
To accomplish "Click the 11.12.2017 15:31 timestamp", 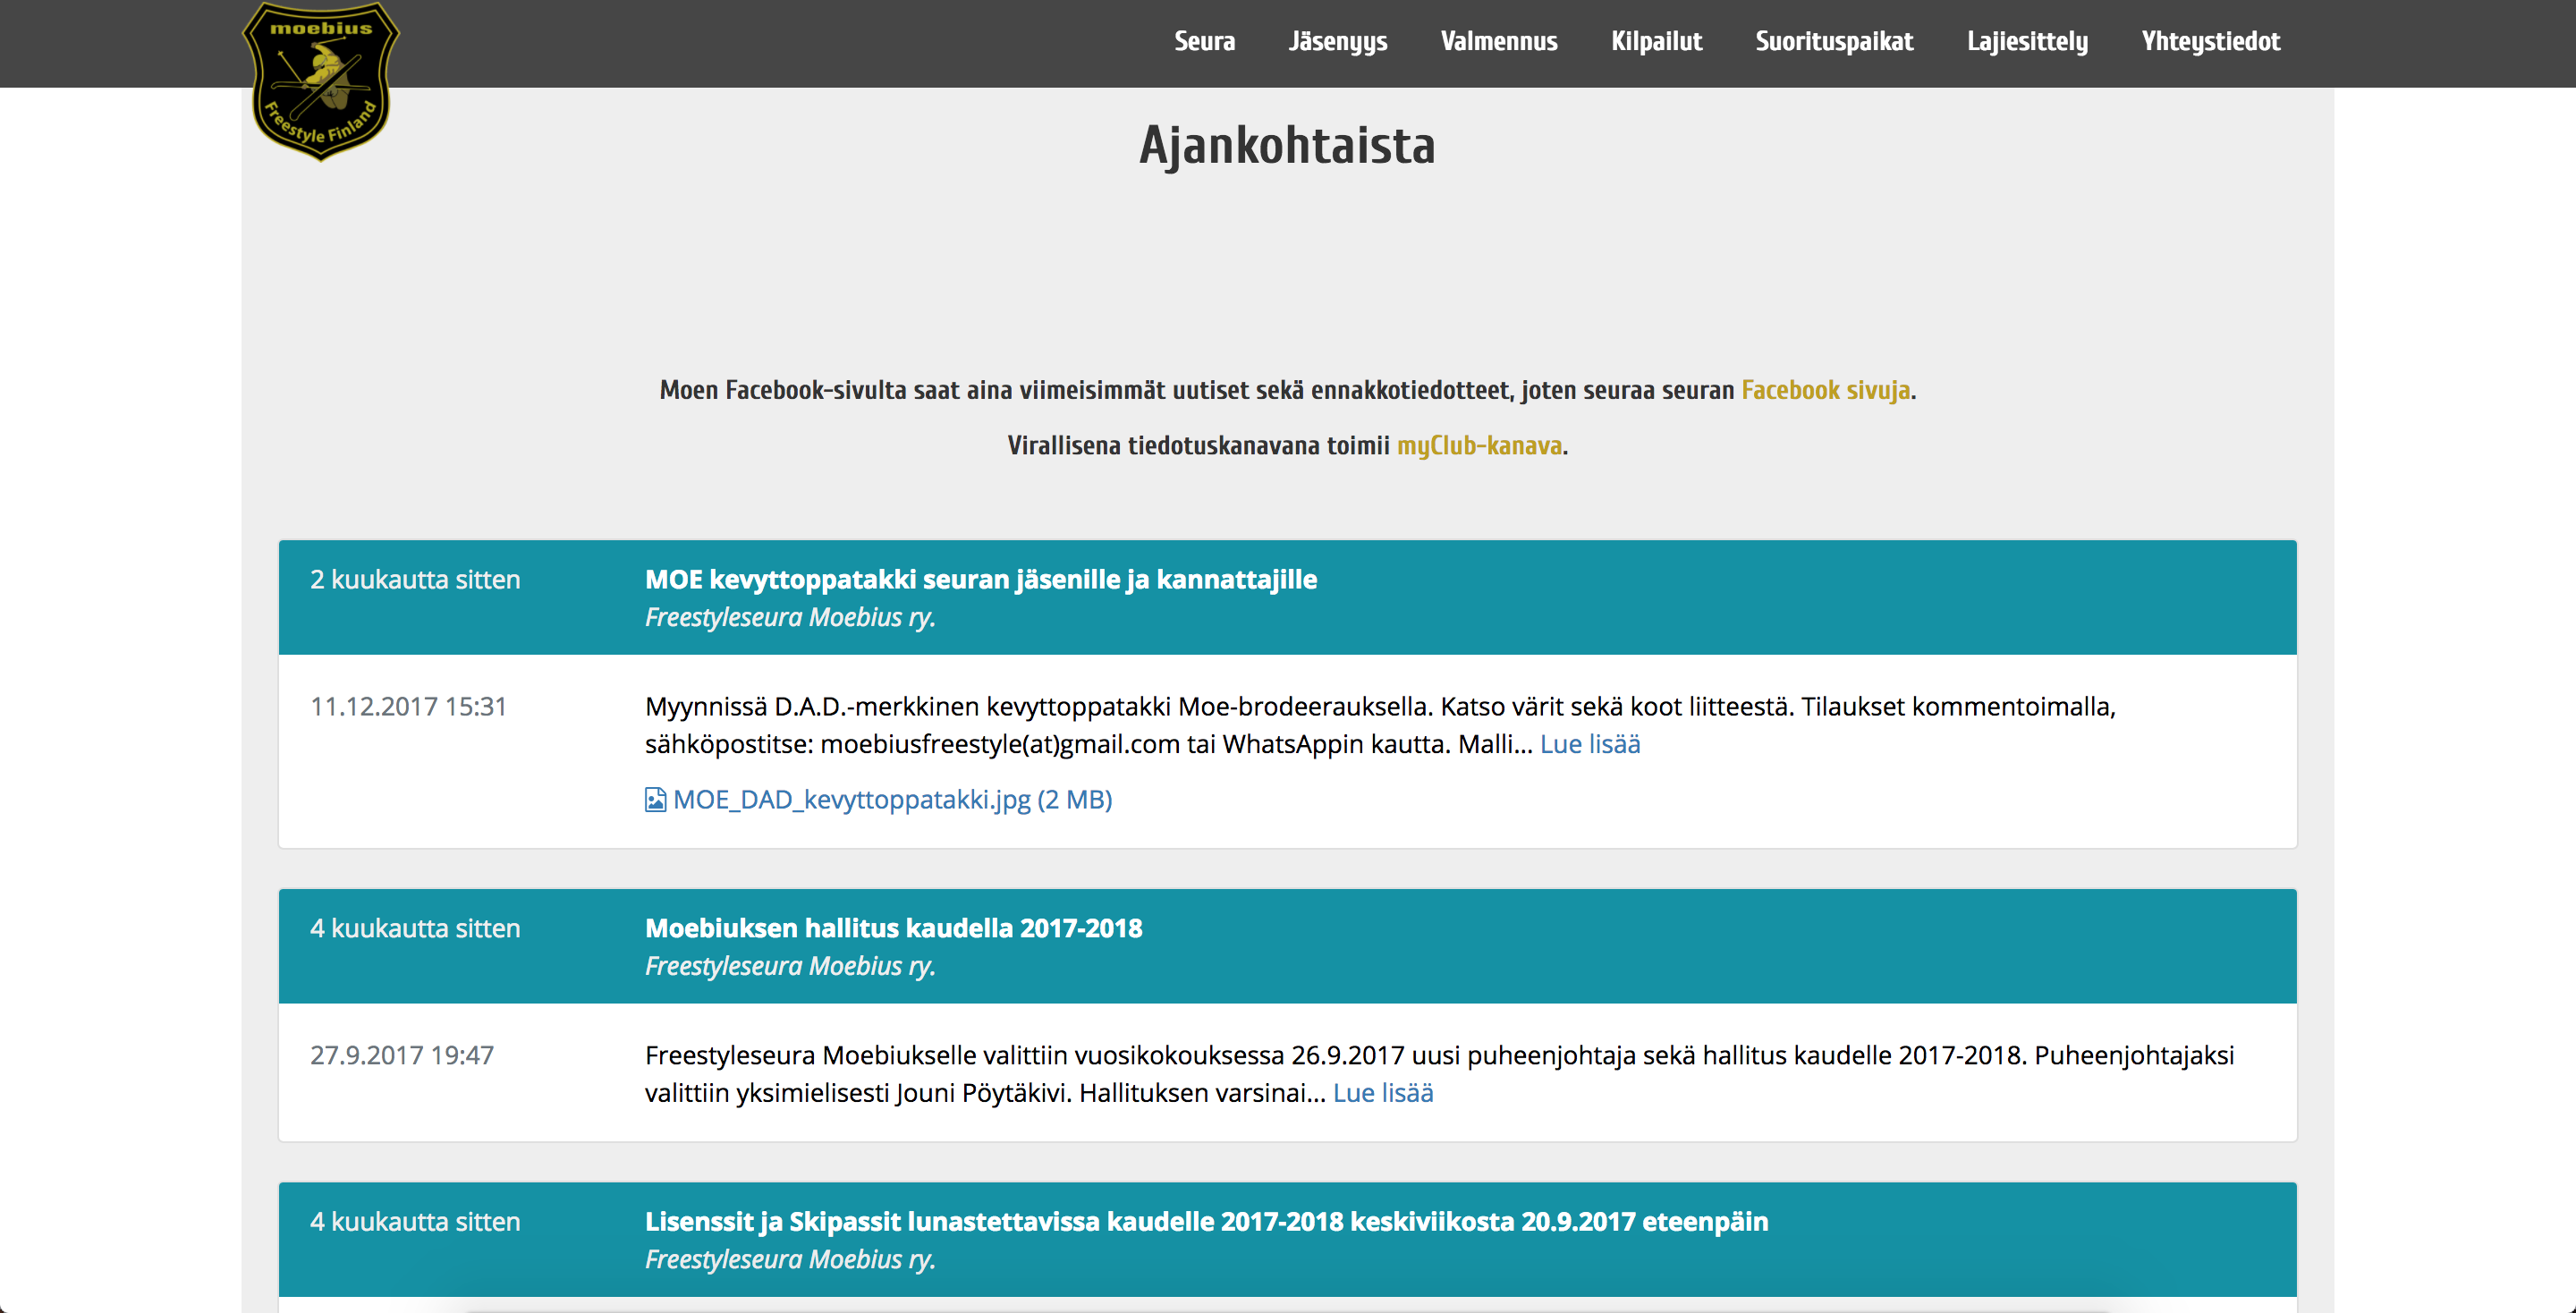I will coord(408,707).
